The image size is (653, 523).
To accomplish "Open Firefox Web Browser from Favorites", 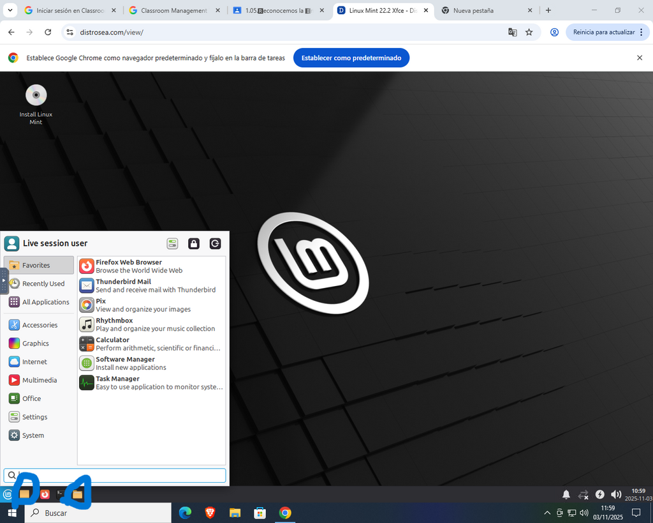I will 152,266.
